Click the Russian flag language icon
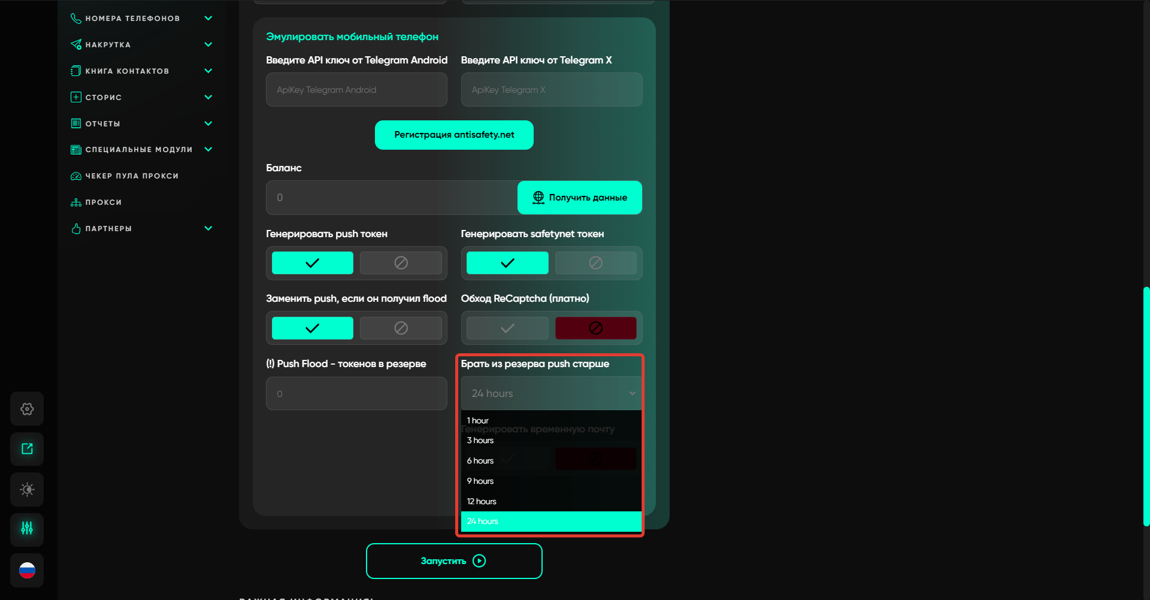 click(x=27, y=570)
